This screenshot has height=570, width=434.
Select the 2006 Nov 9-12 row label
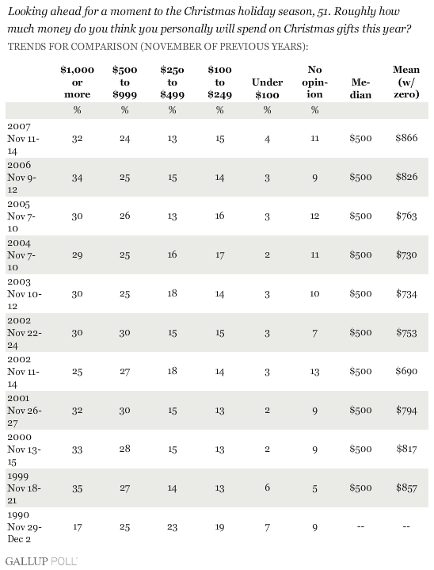coord(22,178)
